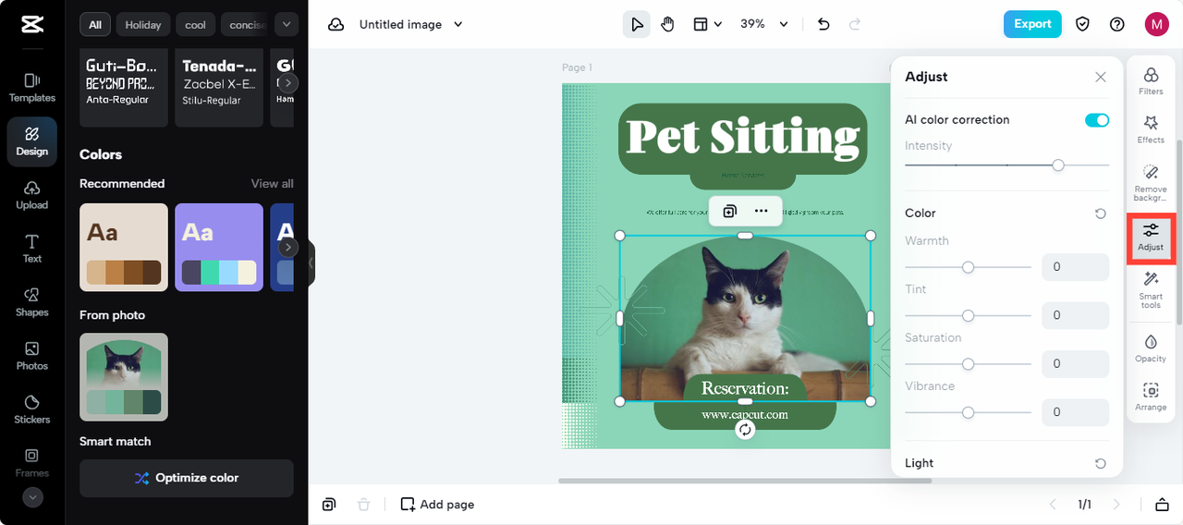Adjust the Intensity slider
Image resolution: width=1183 pixels, height=525 pixels.
[1006, 165]
